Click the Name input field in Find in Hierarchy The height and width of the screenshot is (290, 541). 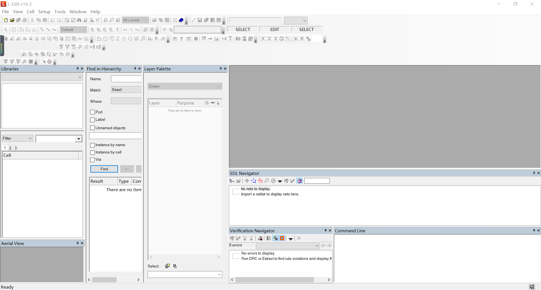click(x=126, y=79)
